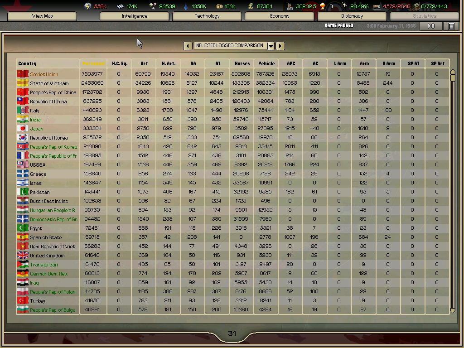Open the Diplomacy tab

(352, 16)
